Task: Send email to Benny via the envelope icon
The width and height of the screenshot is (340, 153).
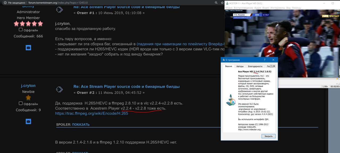Action: 28,48
